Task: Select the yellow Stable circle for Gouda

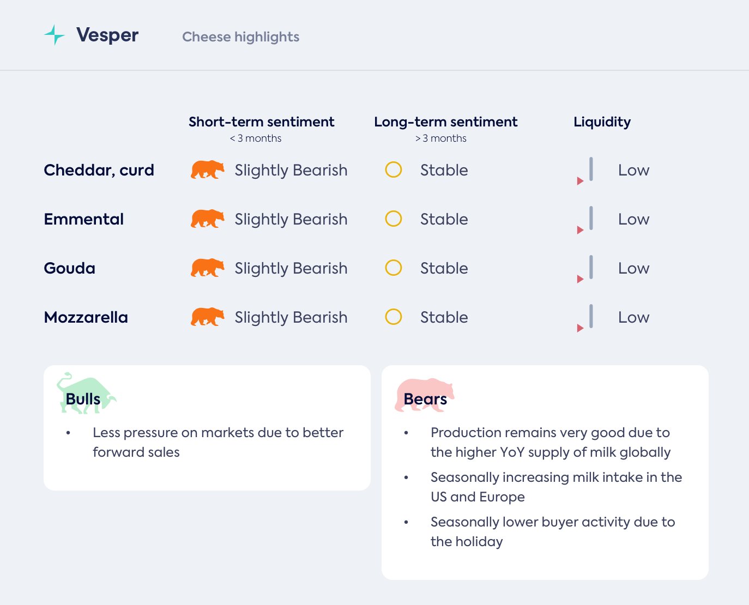Action: point(394,268)
